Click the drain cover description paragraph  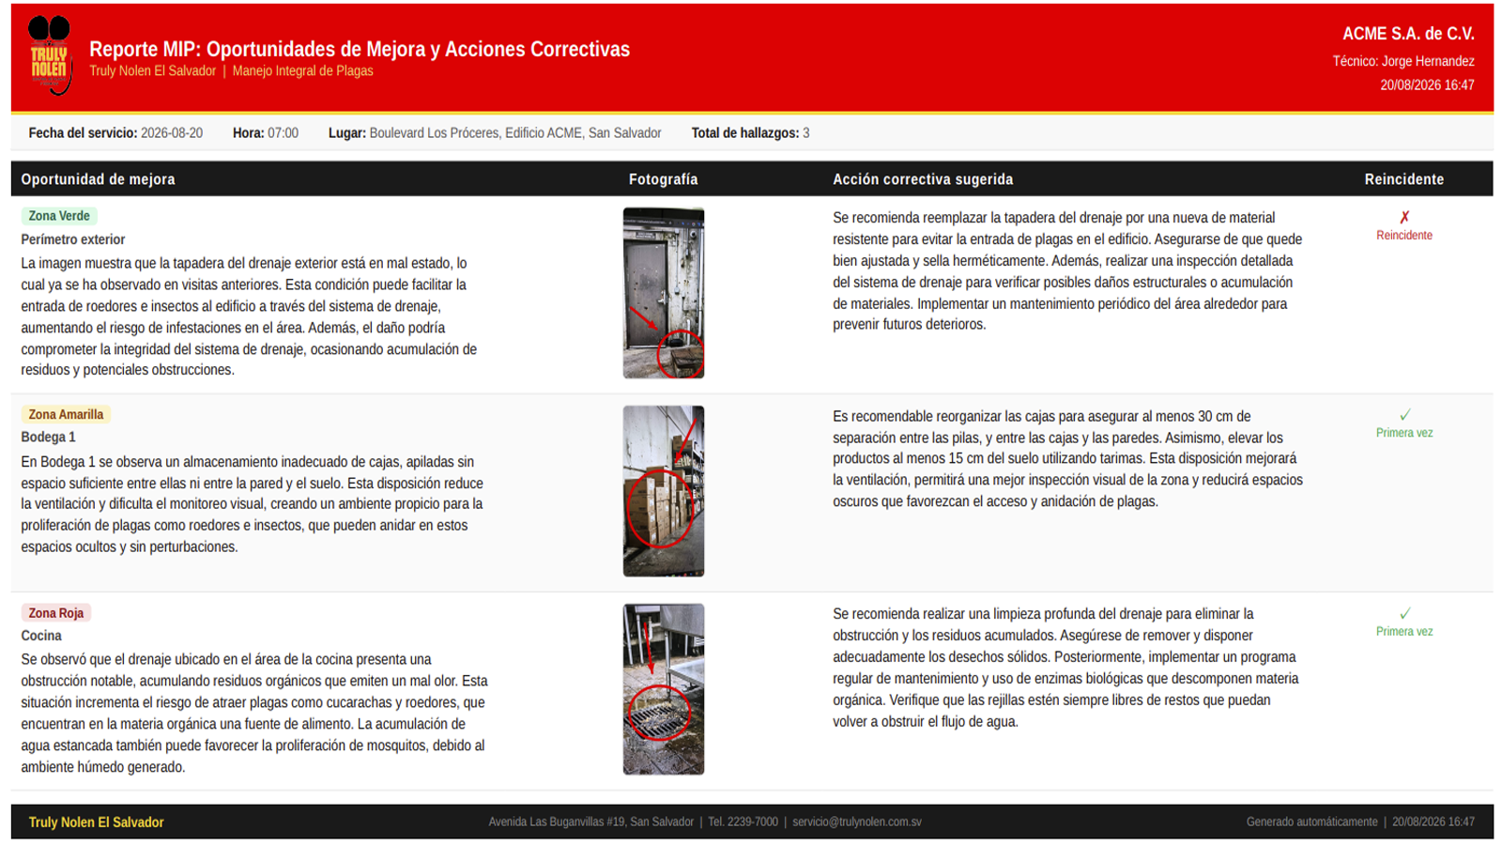coord(249,316)
